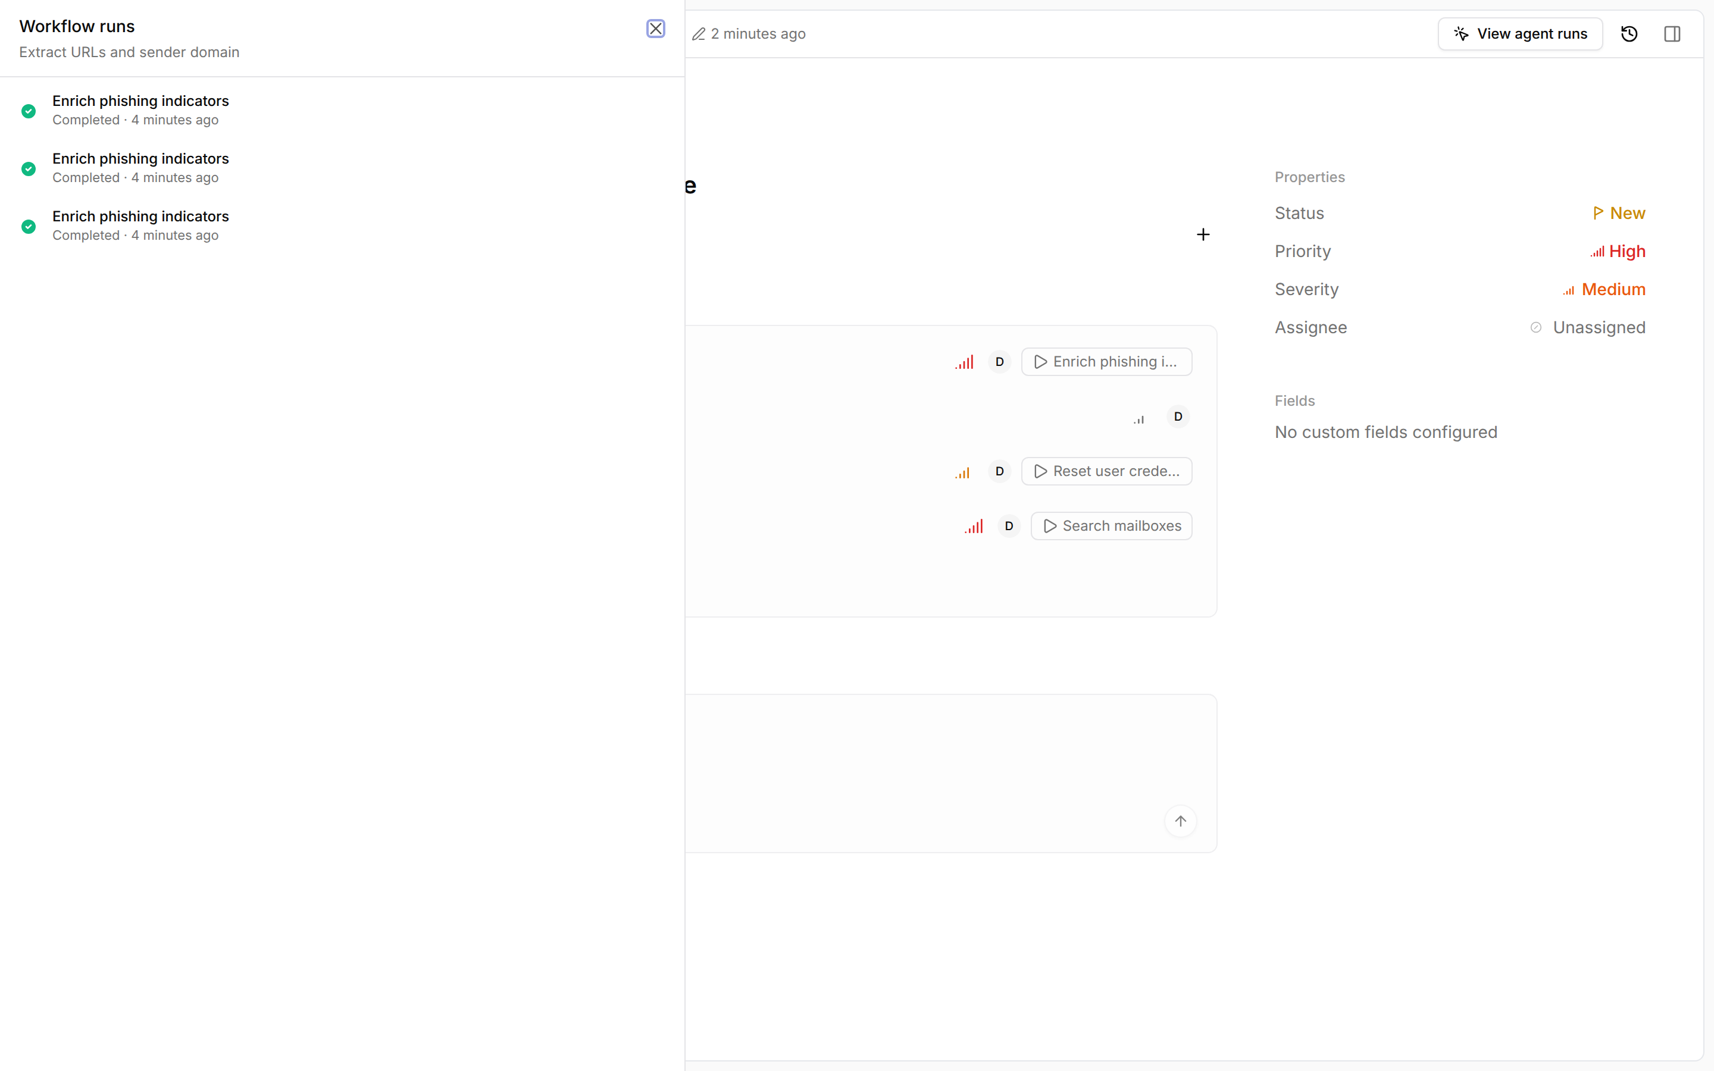
Task: Run the Enrich phishing i... workflow
Action: click(x=1106, y=362)
